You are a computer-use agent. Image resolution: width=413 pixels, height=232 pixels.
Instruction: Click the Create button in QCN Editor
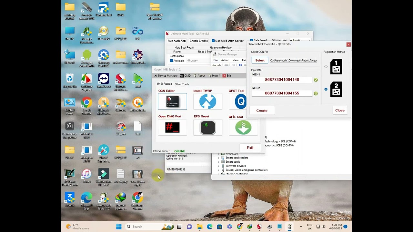(x=262, y=111)
